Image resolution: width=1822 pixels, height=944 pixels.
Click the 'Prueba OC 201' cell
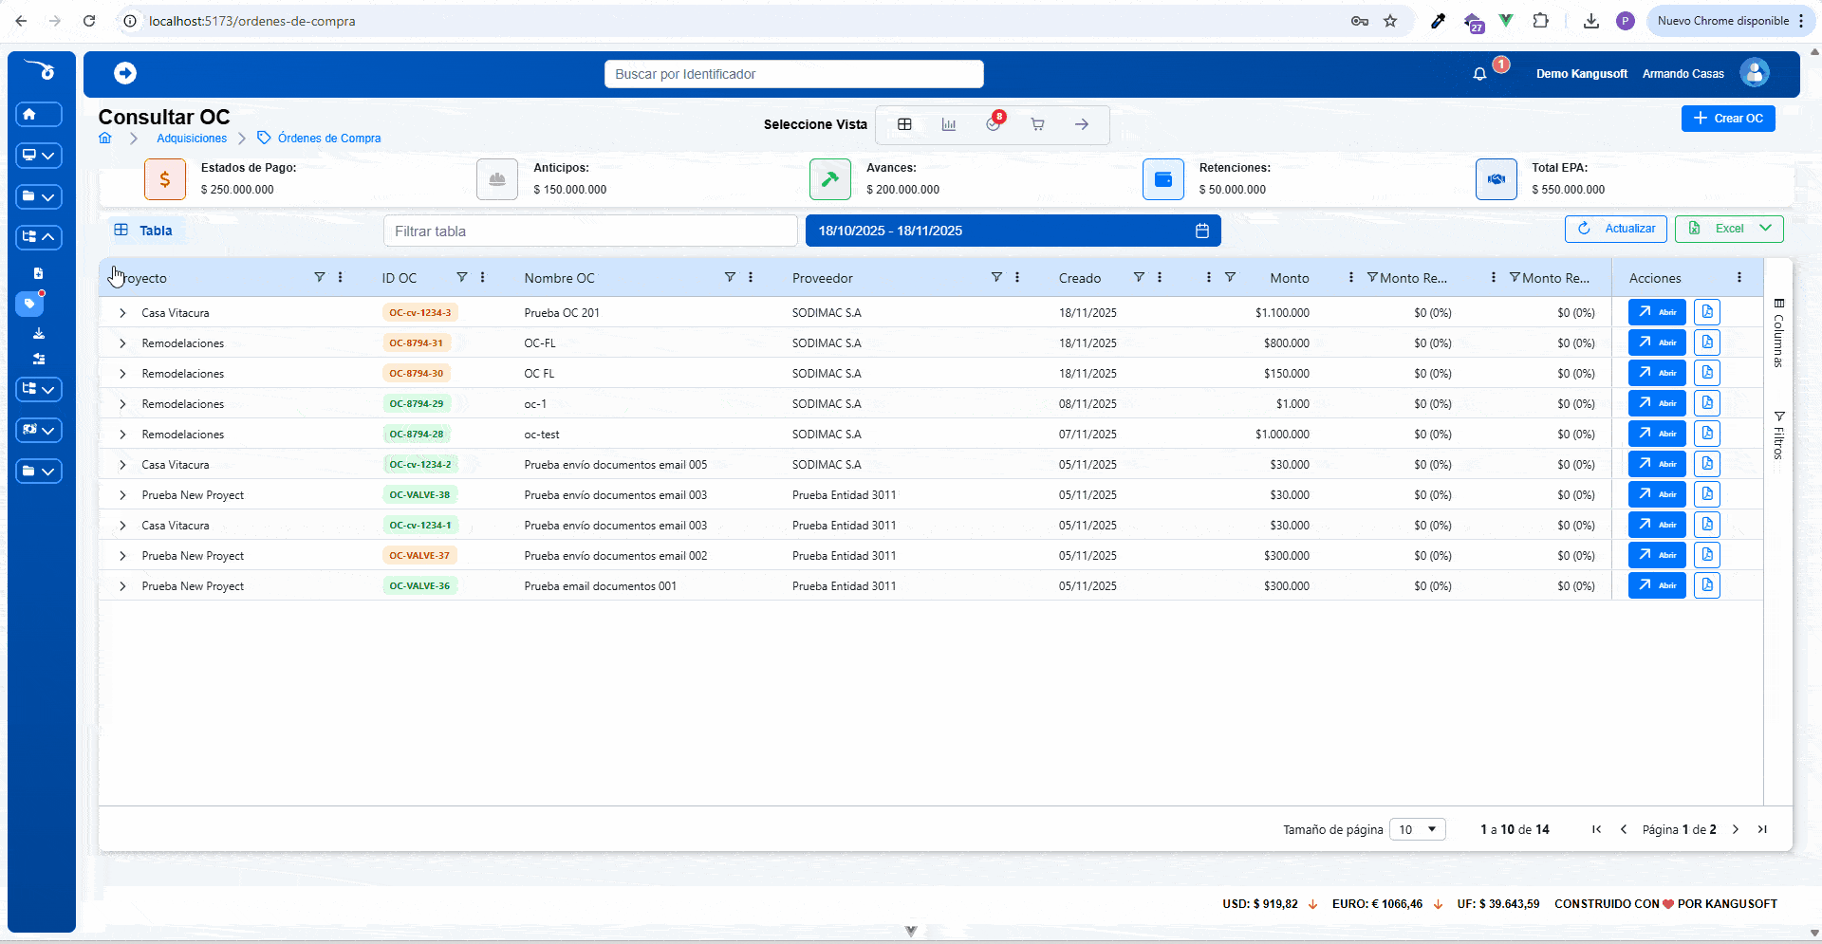click(562, 313)
